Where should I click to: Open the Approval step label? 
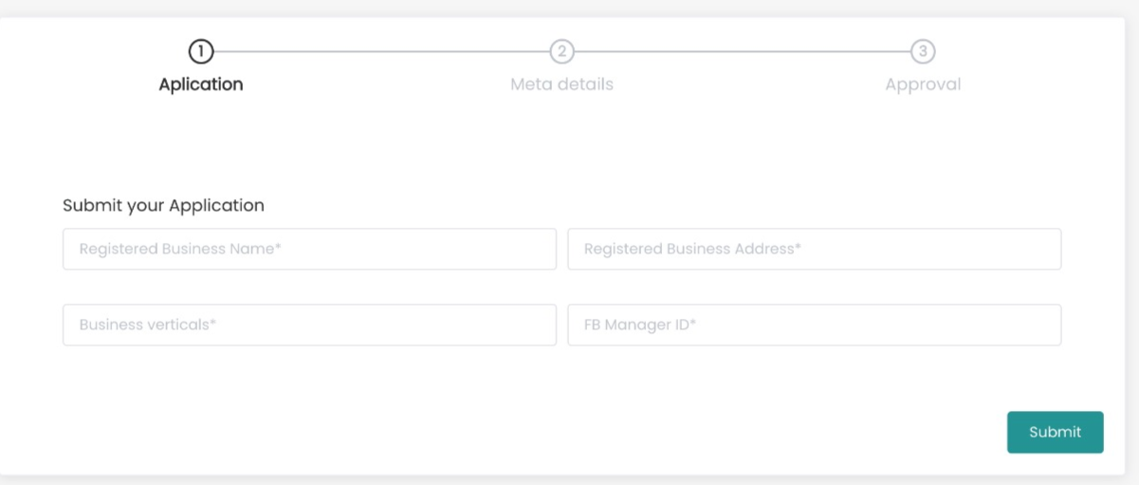923,84
